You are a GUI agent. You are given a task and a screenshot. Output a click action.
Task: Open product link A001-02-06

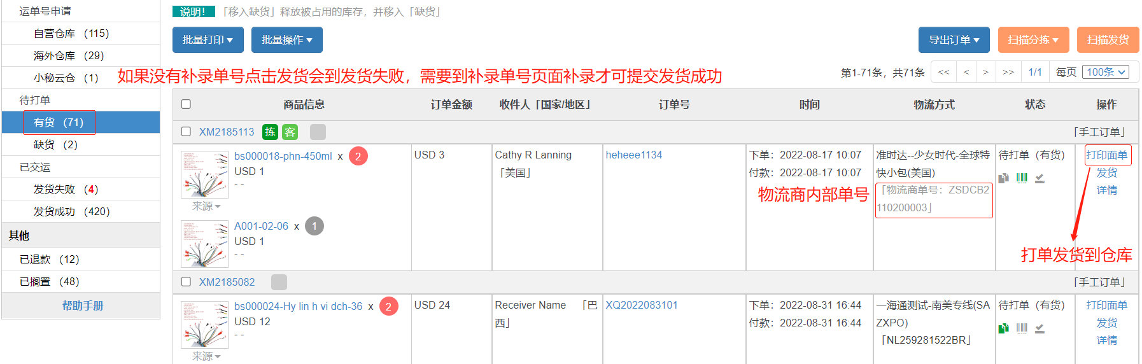click(261, 226)
